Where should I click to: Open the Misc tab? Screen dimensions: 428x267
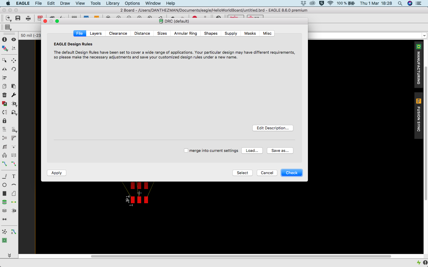[267, 34]
